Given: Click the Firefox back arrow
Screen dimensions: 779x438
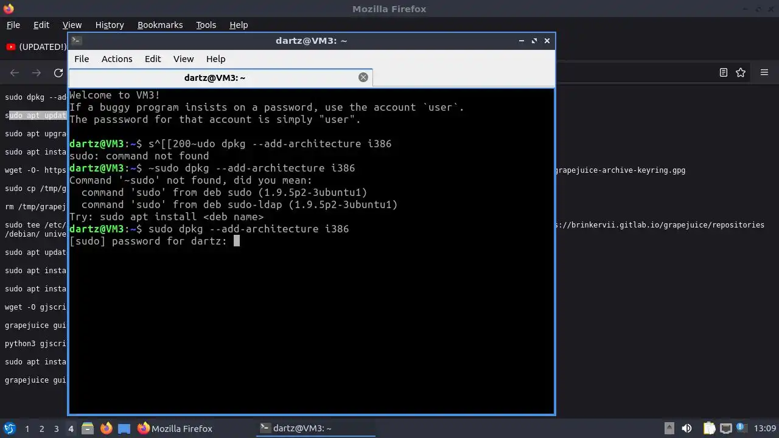Looking at the screenshot, I should point(15,73).
